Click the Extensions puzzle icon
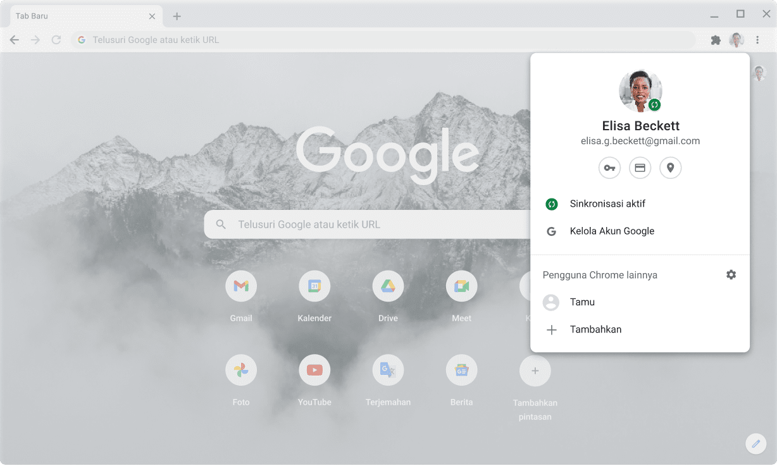777x466 pixels. [716, 40]
